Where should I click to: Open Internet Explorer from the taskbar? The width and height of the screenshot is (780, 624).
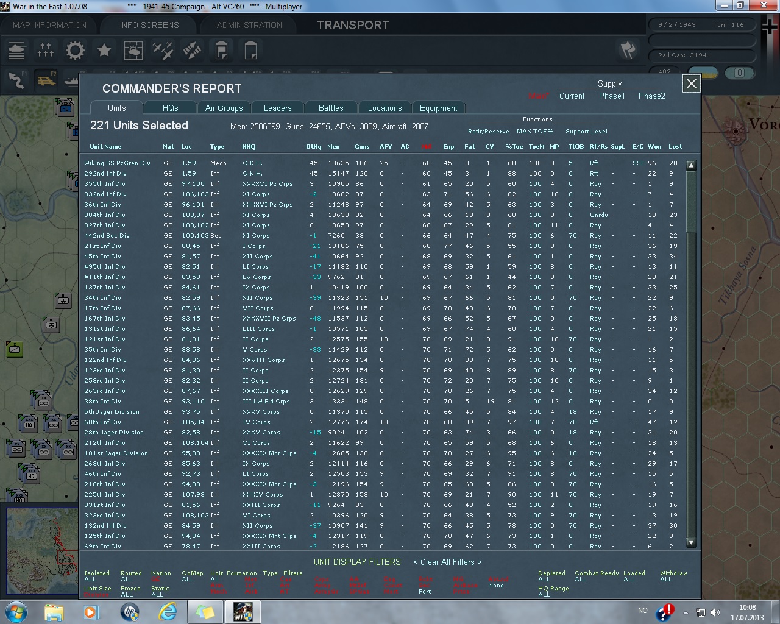click(x=168, y=611)
